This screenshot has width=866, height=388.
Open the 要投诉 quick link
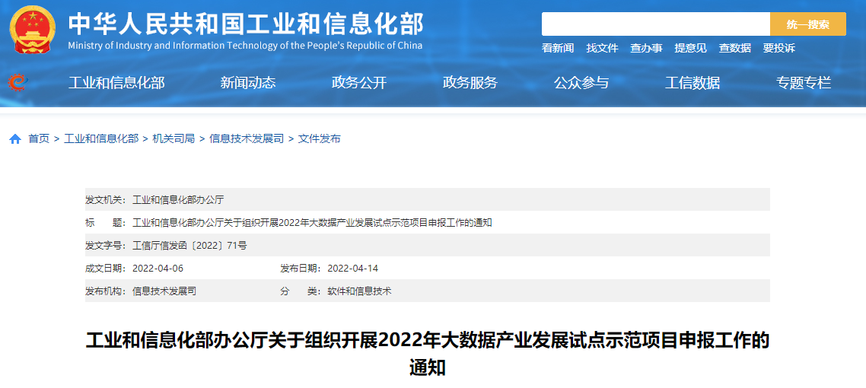(778, 48)
